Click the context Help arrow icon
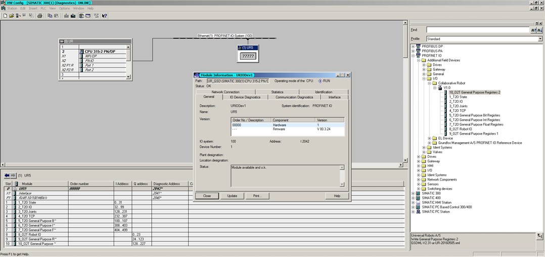Image resolution: width=545 pixels, height=257 pixels. [x=104, y=16]
